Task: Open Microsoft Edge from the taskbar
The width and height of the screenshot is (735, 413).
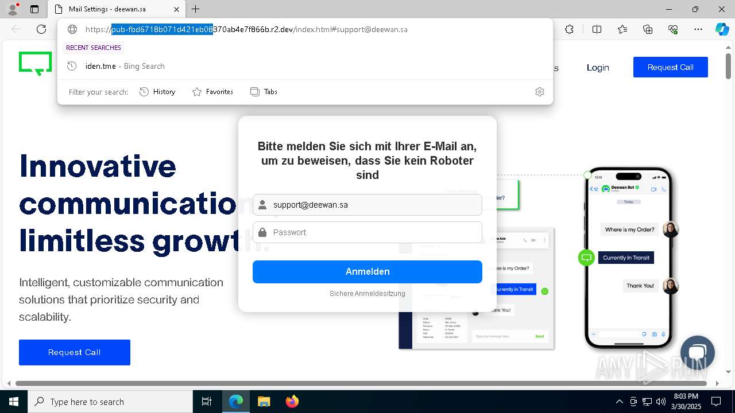Action: (236, 402)
